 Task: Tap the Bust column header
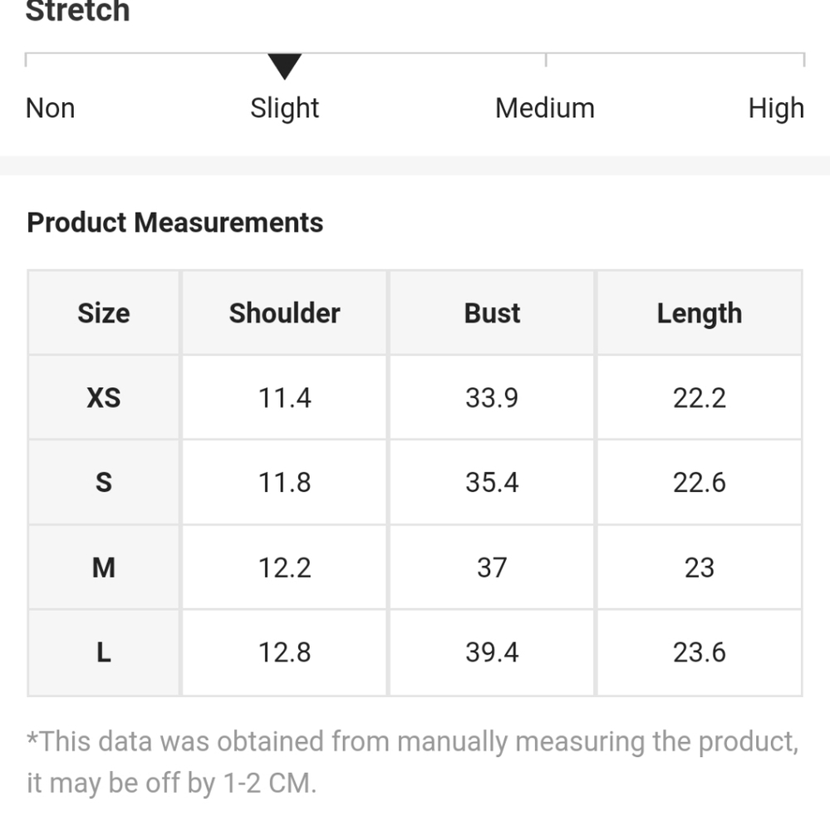492,313
